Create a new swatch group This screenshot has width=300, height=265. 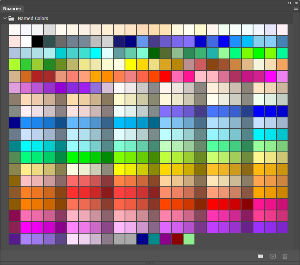click(x=260, y=256)
